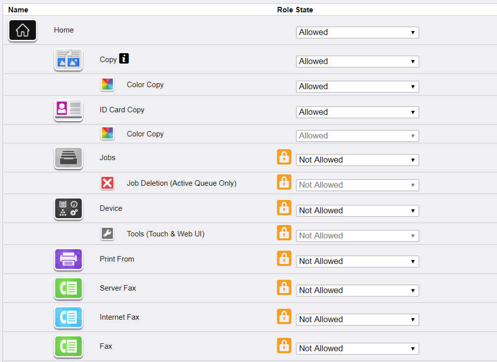Click the lock icon for Print From

click(x=284, y=259)
